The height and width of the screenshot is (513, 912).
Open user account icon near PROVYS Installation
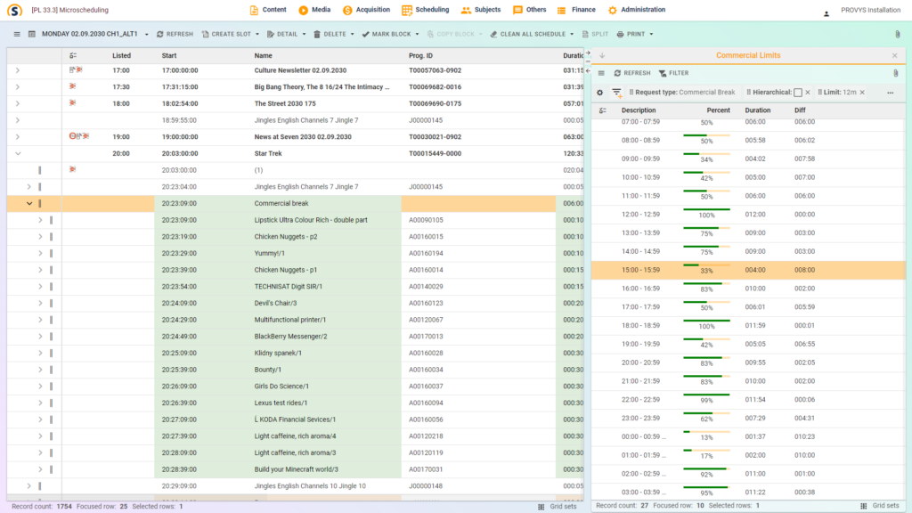[826, 12]
